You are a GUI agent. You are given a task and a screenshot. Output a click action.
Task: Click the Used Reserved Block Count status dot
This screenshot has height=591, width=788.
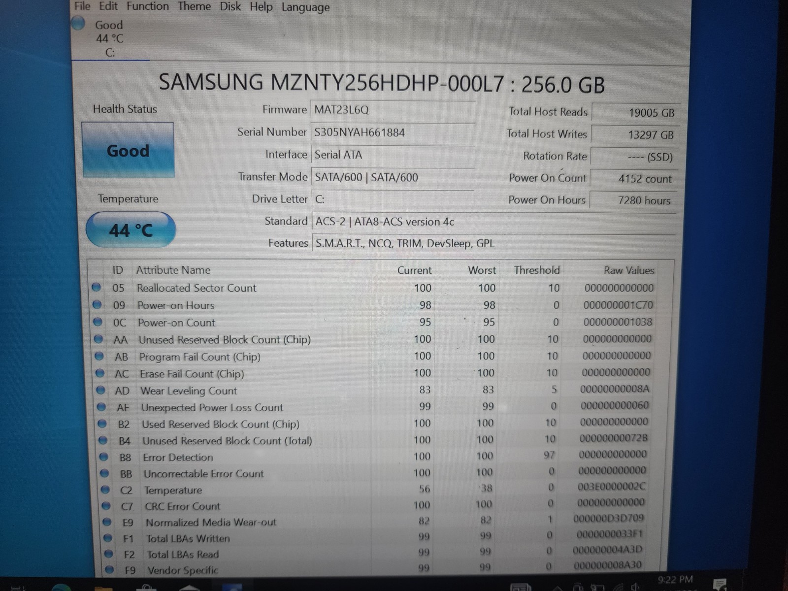pos(102,424)
